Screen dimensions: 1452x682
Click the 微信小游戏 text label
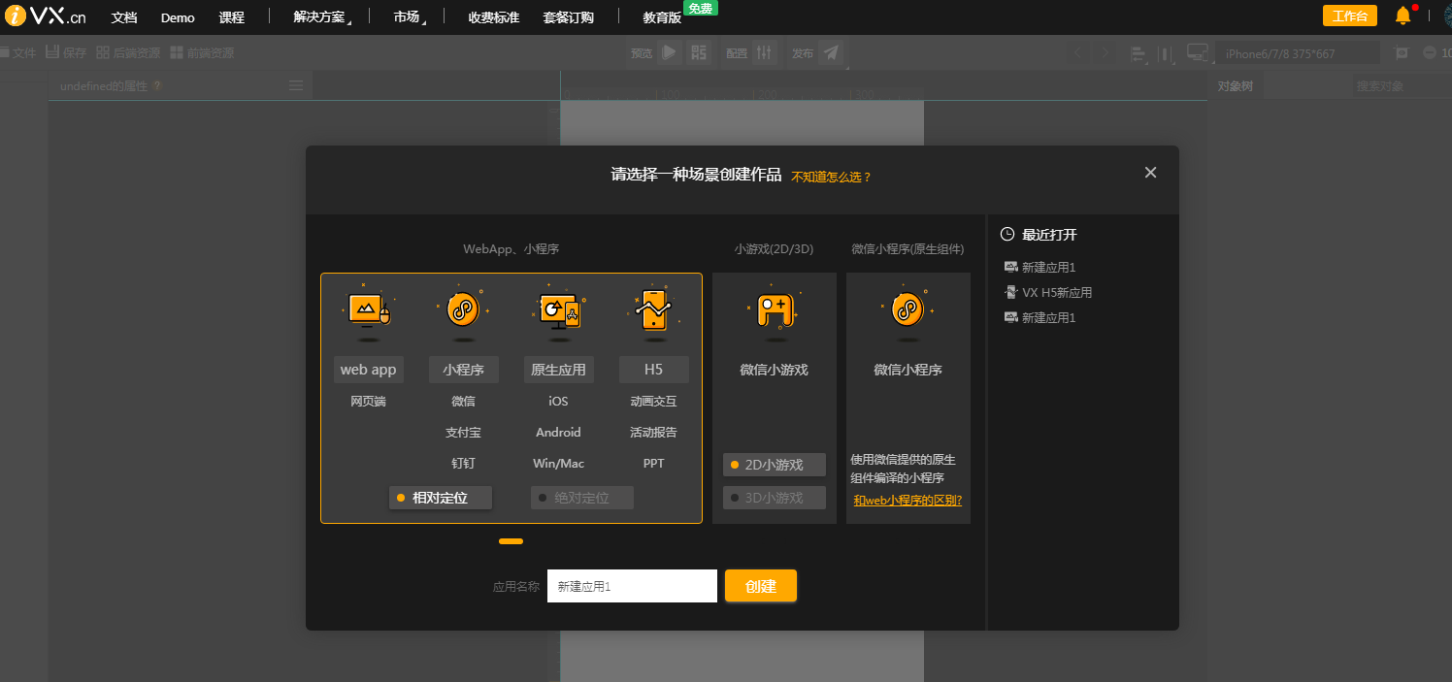(x=774, y=370)
